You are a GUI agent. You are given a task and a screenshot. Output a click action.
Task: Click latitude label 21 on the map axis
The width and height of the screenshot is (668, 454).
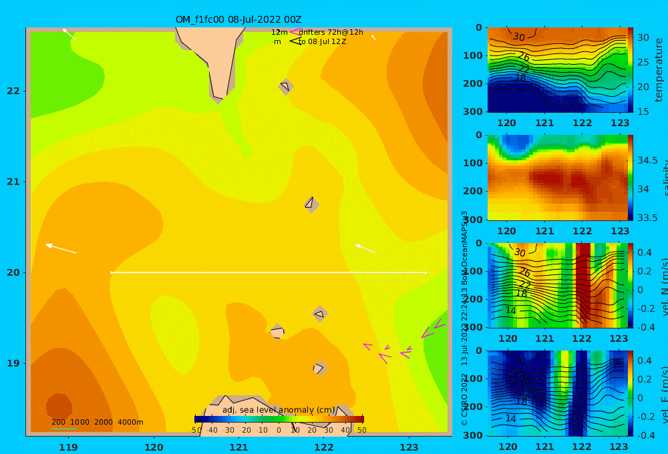pos(13,182)
